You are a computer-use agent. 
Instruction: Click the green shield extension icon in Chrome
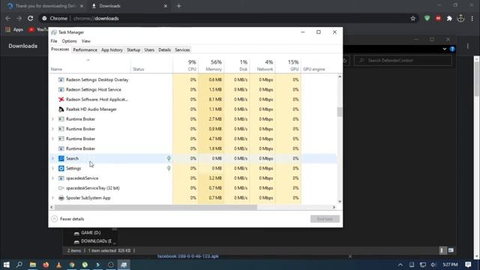[x=427, y=18]
